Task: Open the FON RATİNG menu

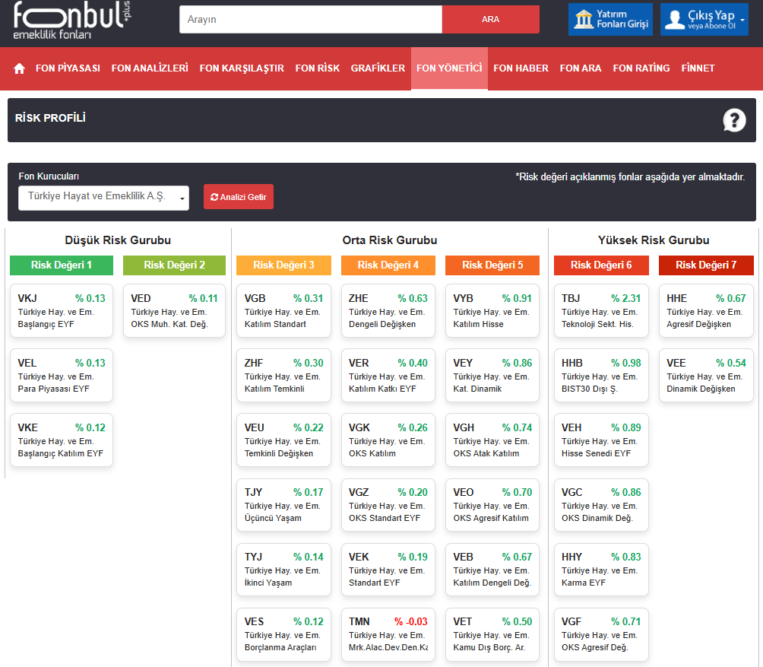Action: coord(641,68)
